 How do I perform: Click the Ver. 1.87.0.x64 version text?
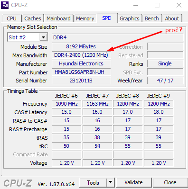pos(56,184)
